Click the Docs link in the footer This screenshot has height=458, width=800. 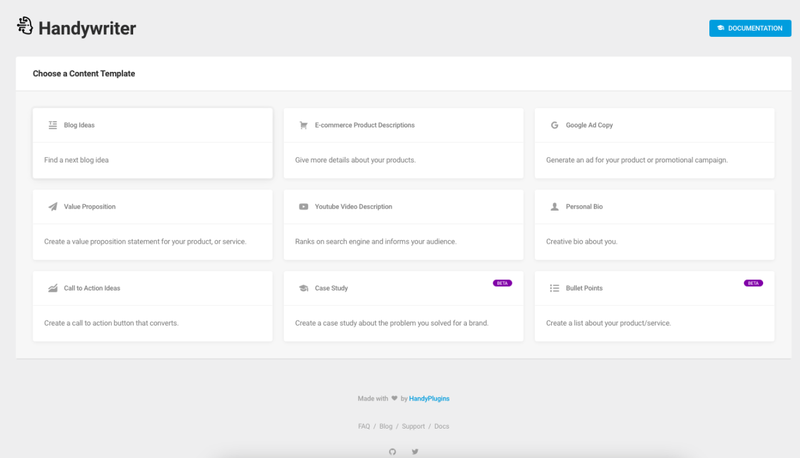click(441, 426)
